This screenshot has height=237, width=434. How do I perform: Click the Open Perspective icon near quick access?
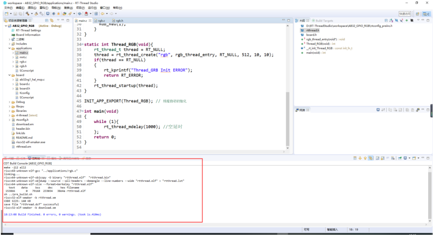pyautogui.click(x=417, y=14)
